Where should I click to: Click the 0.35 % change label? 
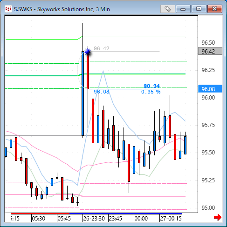click(151, 92)
